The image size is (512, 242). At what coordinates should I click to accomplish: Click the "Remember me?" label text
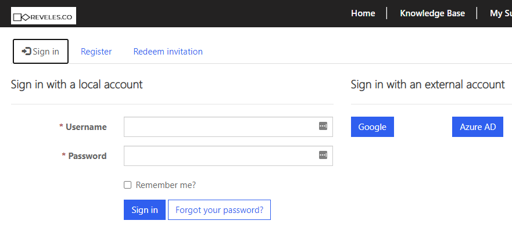tap(166, 185)
